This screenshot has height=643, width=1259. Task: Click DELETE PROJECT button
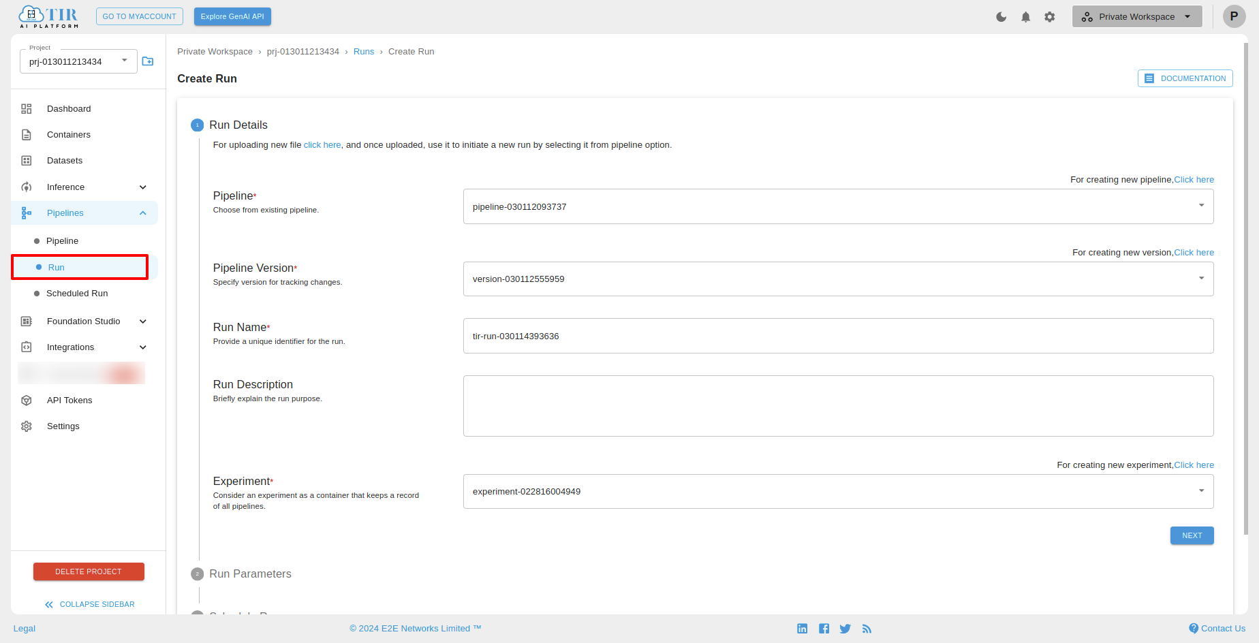[89, 571]
